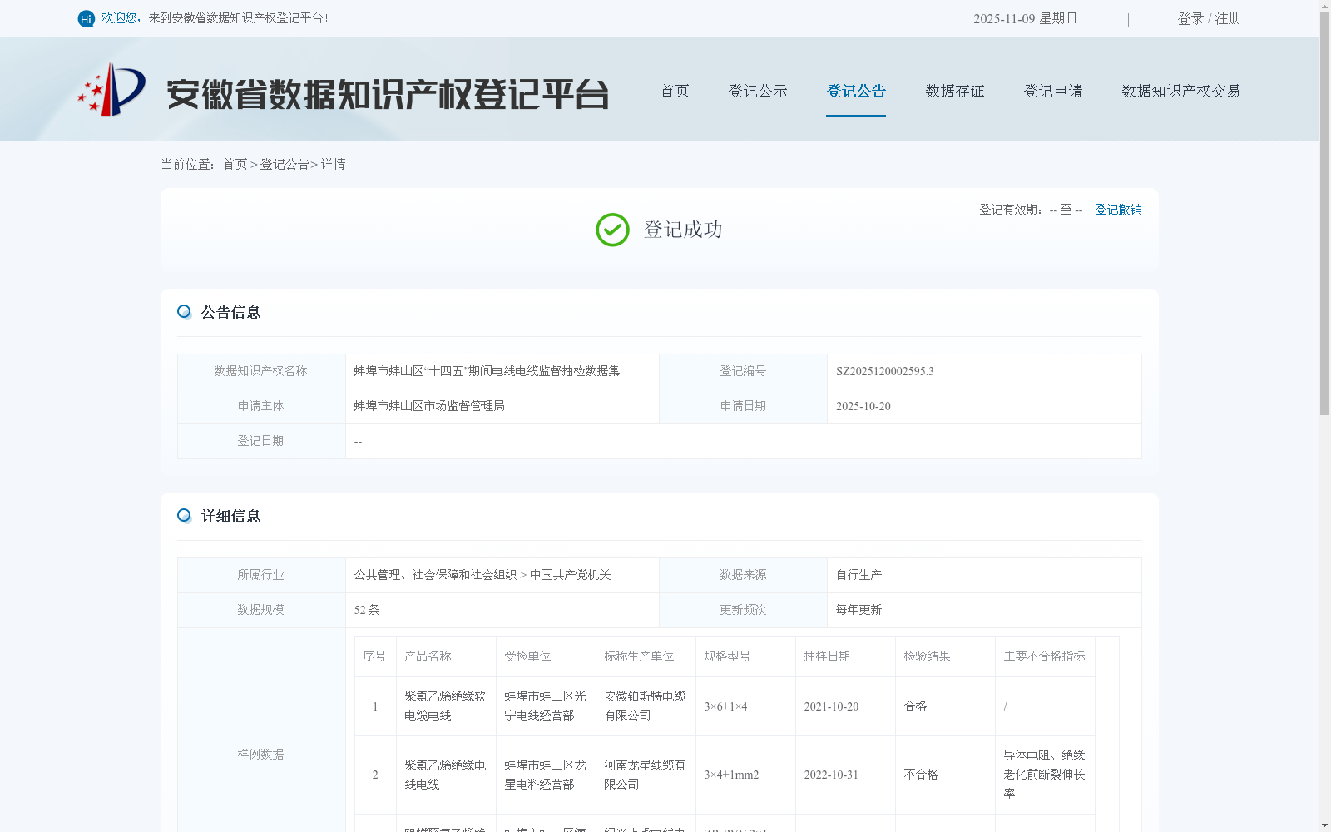
Task: Click the spec value 3×4+1mm2
Action: tap(731, 775)
